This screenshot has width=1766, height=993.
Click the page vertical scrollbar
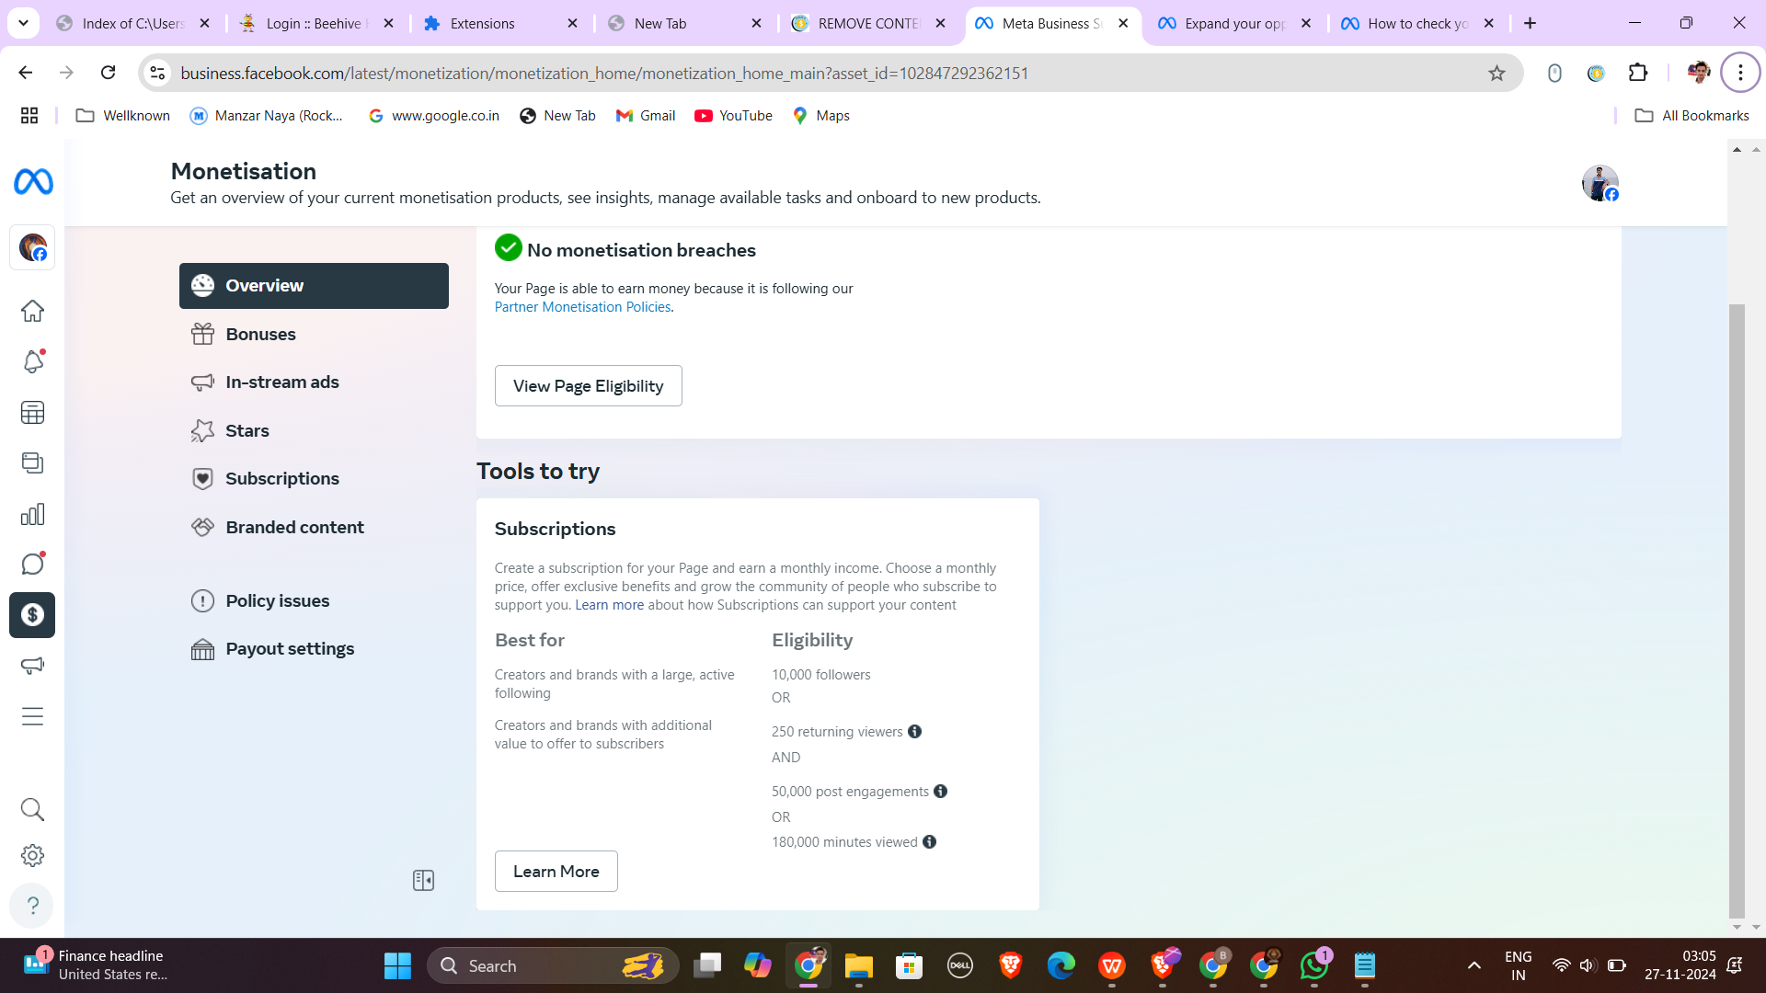1737,607
